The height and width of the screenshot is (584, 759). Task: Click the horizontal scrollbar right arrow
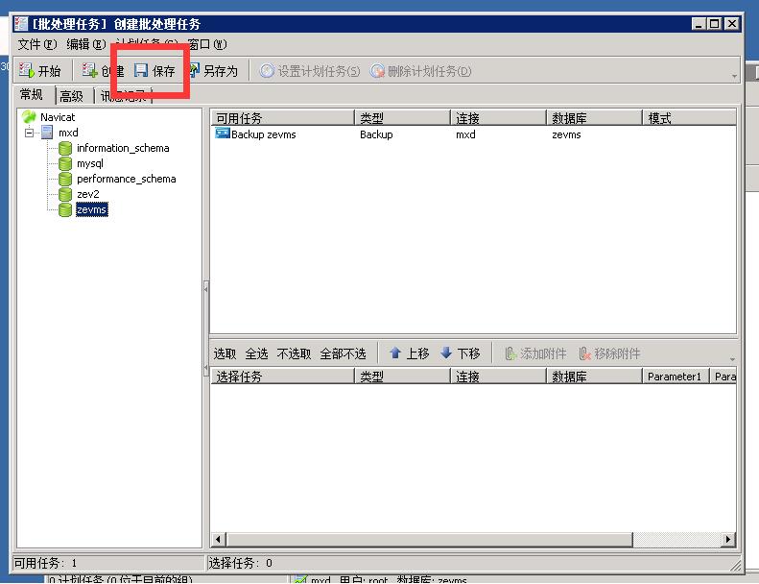coord(728,539)
